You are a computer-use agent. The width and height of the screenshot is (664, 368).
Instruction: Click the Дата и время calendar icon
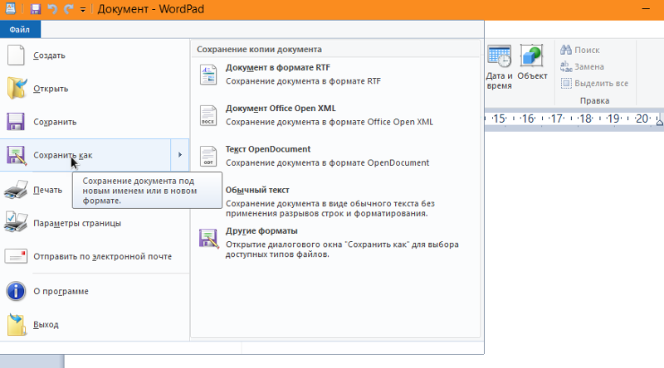point(500,56)
